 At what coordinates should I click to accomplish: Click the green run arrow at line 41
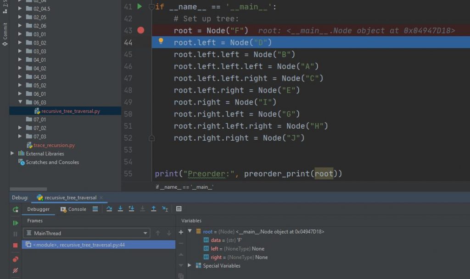click(x=140, y=6)
